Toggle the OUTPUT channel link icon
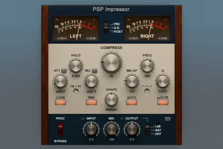 122,119
